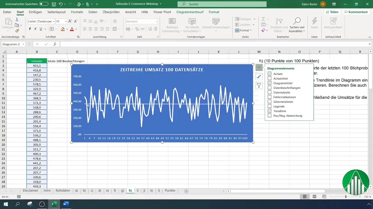Click the underline formatting icon
Image resolution: width=373 pixels, height=209 pixels.
tap(41, 29)
